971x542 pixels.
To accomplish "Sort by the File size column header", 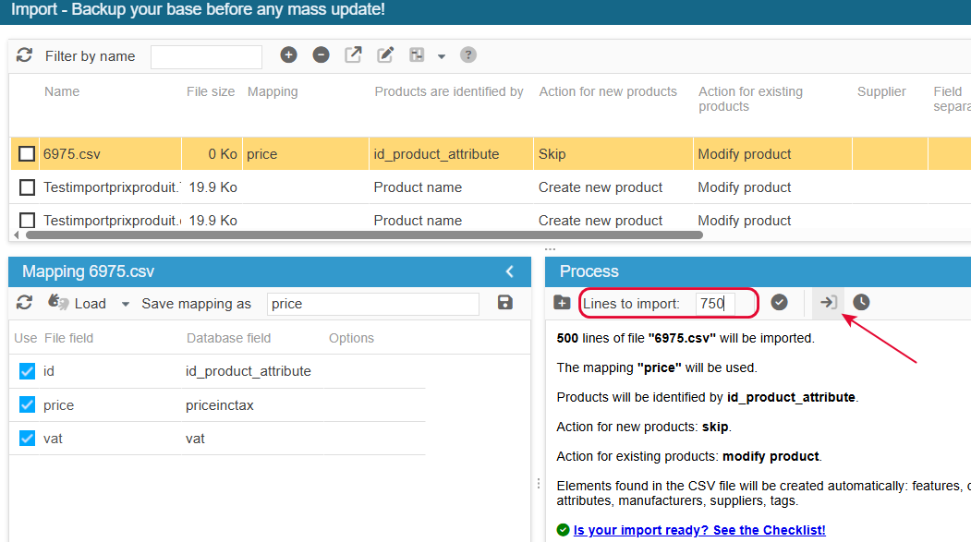I will point(211,91).
